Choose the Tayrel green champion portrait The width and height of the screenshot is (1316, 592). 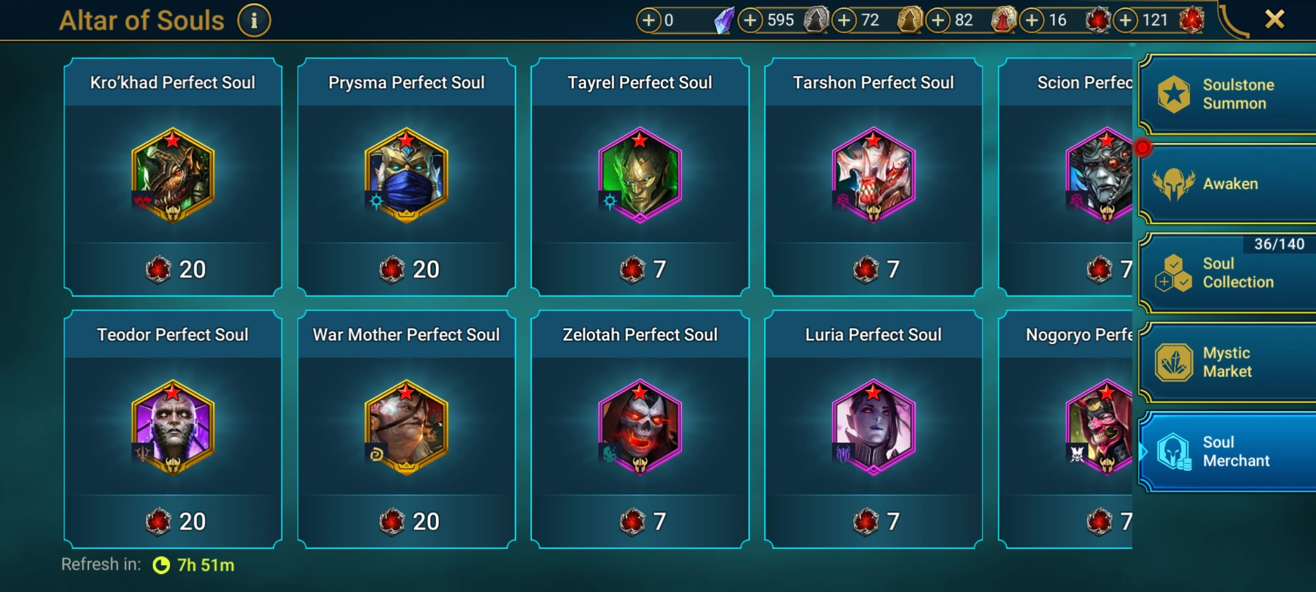[x=640, y=175]
